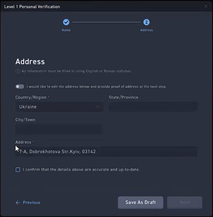The width and height of the screenshot is (213, 217).
Task: Click the chevron arrow in the Country field
Action: pyautogui.click(x=98, y=107)
